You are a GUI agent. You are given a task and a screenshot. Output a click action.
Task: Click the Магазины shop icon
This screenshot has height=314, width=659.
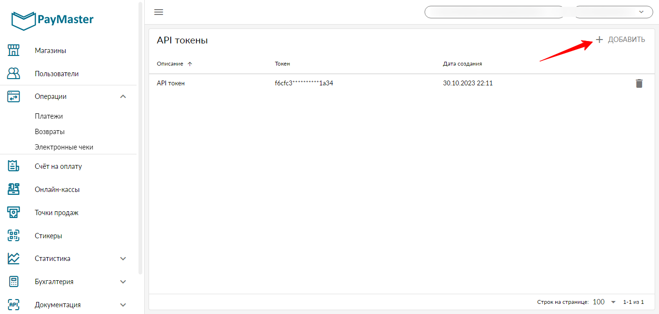14,51
